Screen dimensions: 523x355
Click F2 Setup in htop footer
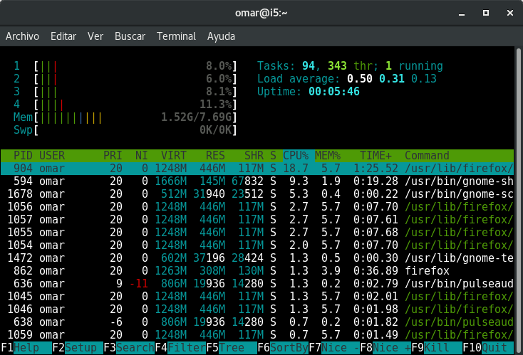tap(78, 348)
